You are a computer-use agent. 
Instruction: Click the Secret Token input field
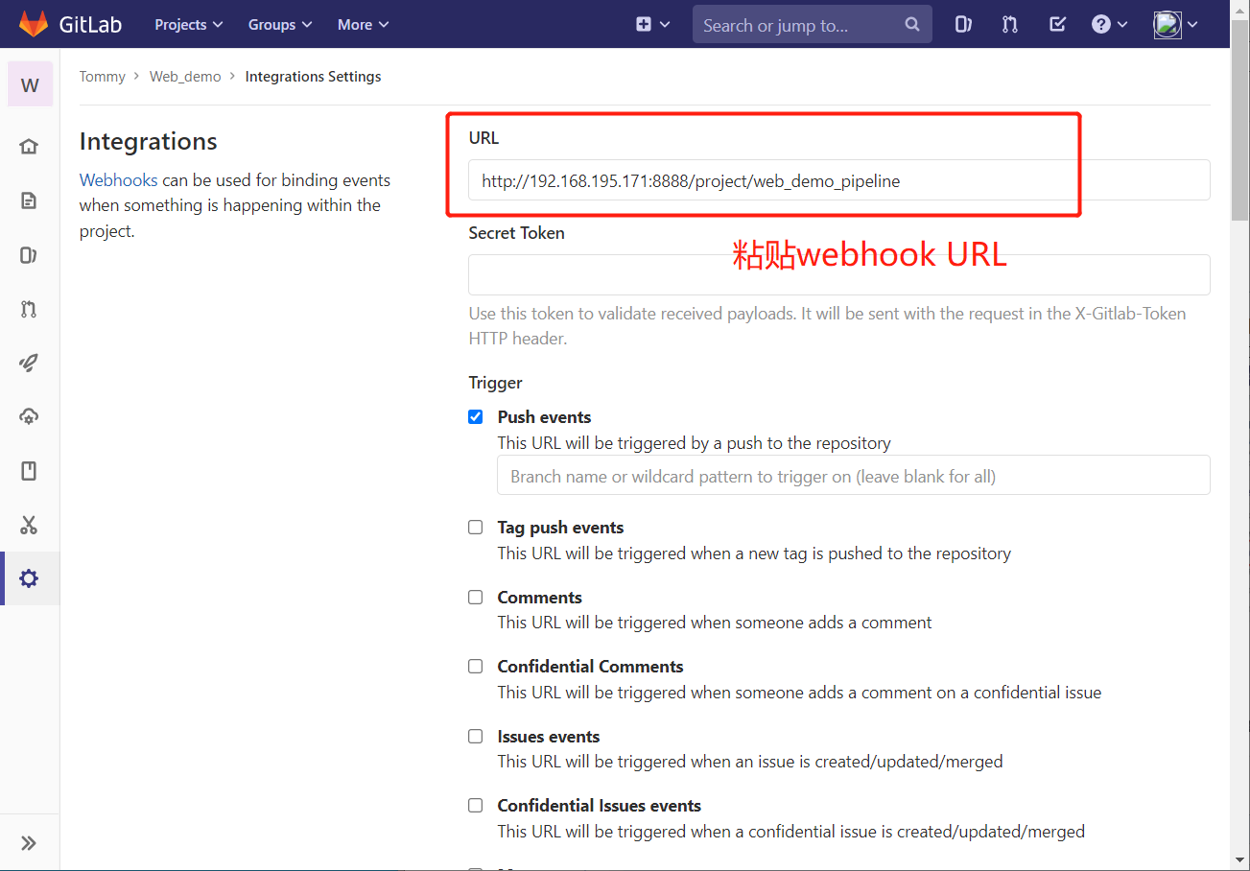click(x=839, y=274)
